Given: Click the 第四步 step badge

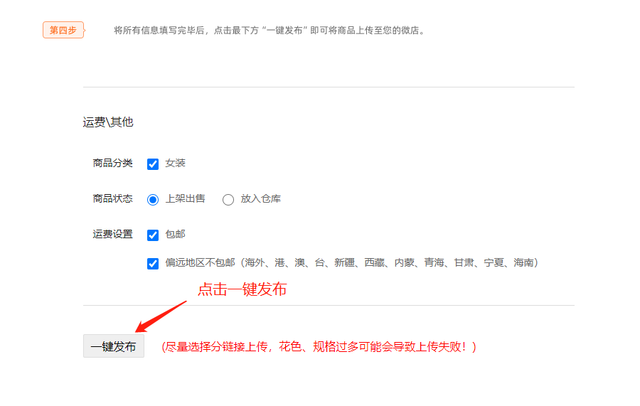Looking at the screenshot, I should click(x=63, y=30).
